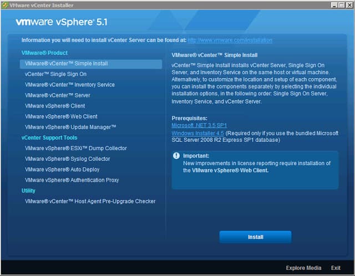Choose vSphere ESXi Dump Collector
The image size is (355, 276).
click(x=76, y=149)
